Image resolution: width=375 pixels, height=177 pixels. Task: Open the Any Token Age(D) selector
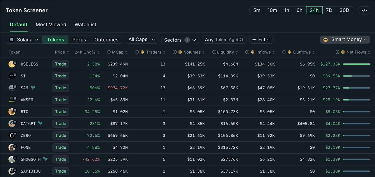pos(224,40)
